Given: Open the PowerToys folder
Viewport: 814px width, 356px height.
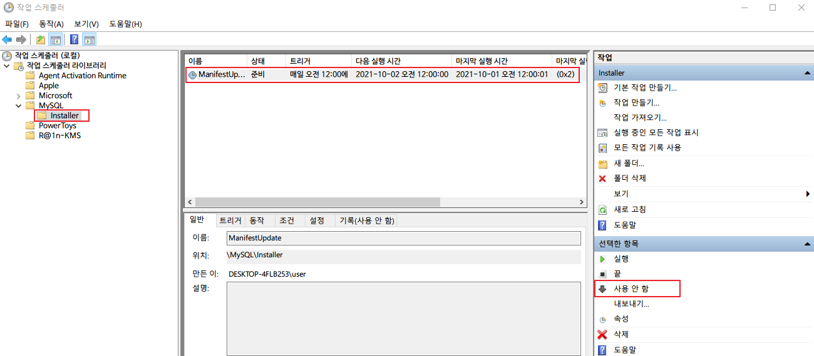Looking at the screenshot, I should [x=58, y=126].
